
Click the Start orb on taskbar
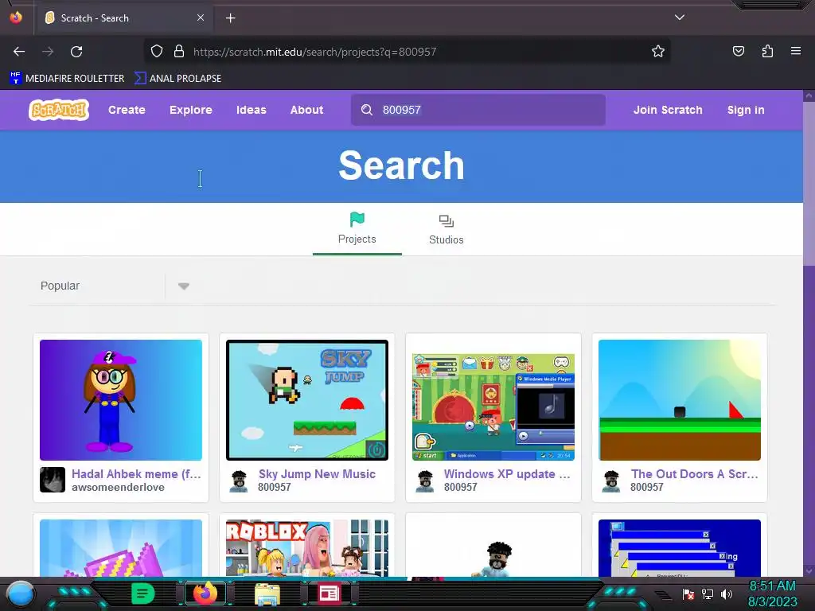pyautogui.click(x=21, y=593)
